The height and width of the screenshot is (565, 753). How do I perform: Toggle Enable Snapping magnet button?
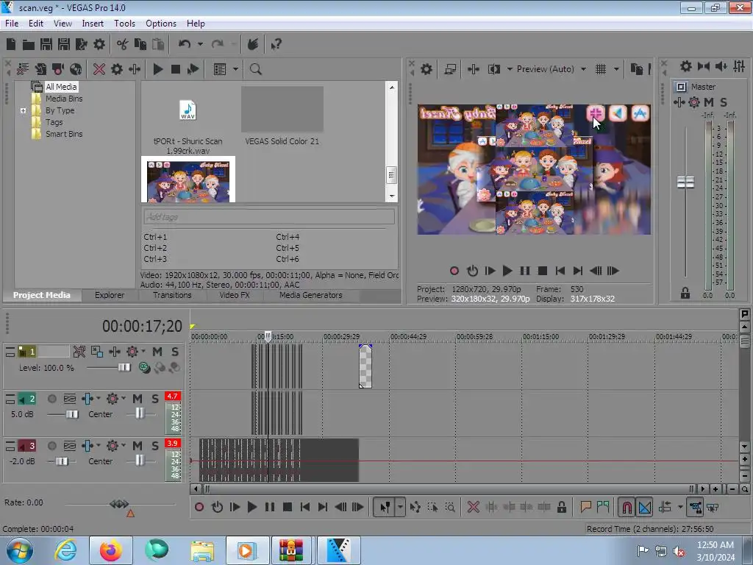coord(627,507)
